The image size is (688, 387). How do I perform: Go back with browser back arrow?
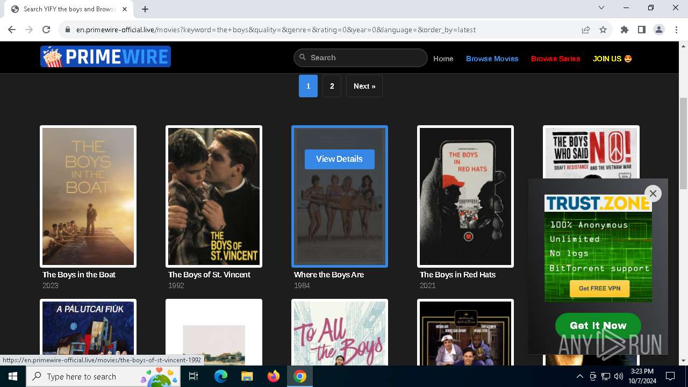coord(12,30)
